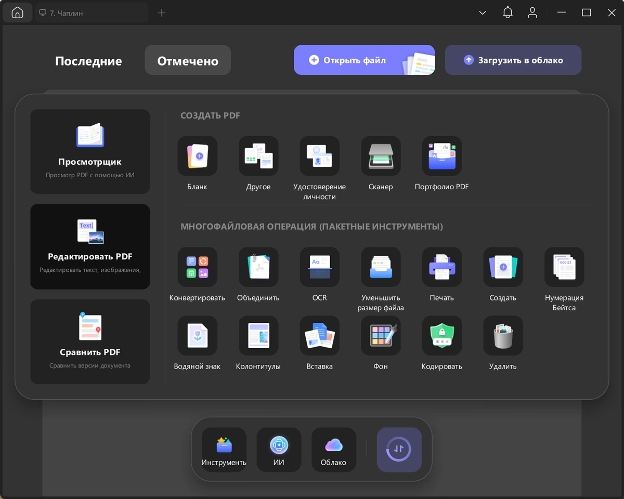Open the Фон background tool
The width and height of the screenshot is (624, 499).
(381, 336)
